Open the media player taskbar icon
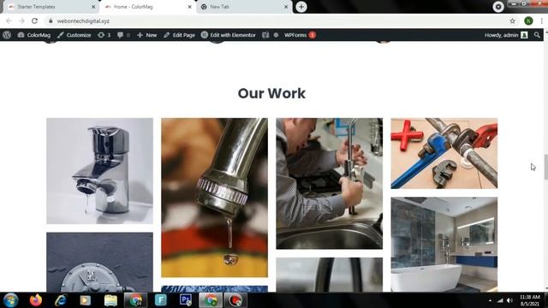The height and width of the screenshot is (308, 548). (x=86, y=300)
